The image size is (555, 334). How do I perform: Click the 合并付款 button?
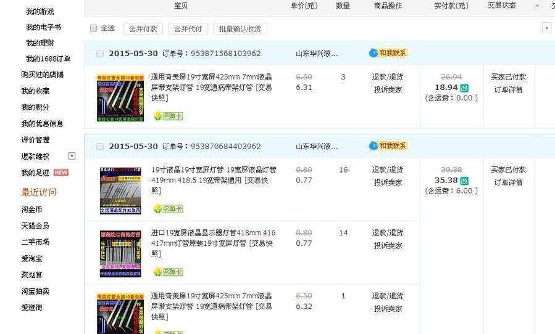click(x=143, y=28)
